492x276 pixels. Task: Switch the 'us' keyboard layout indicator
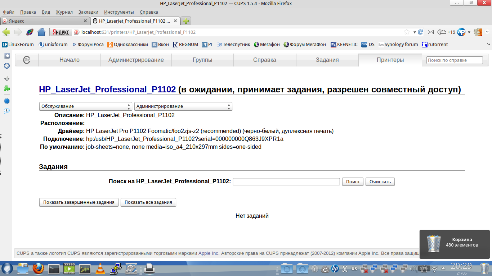(x=354, y=268)
